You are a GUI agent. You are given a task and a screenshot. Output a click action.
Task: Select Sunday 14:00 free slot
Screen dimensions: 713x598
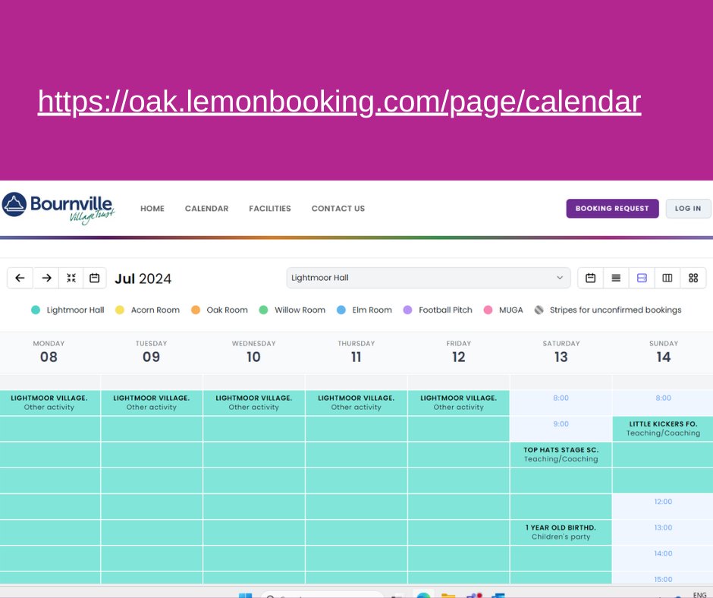[664, 558]
